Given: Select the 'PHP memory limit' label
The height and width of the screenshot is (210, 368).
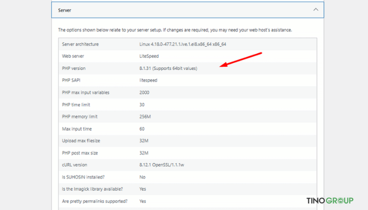Looking at the screenshot, I should point(79,117).
